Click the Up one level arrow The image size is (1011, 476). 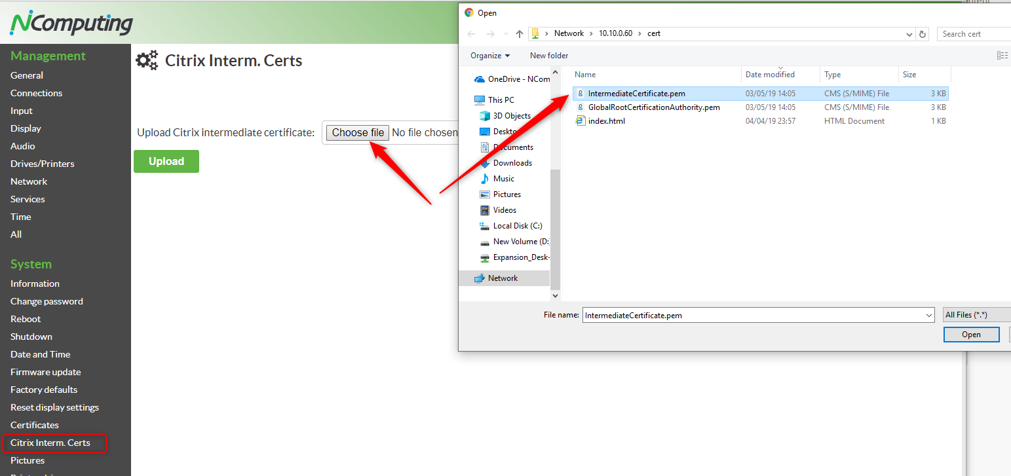520,34
